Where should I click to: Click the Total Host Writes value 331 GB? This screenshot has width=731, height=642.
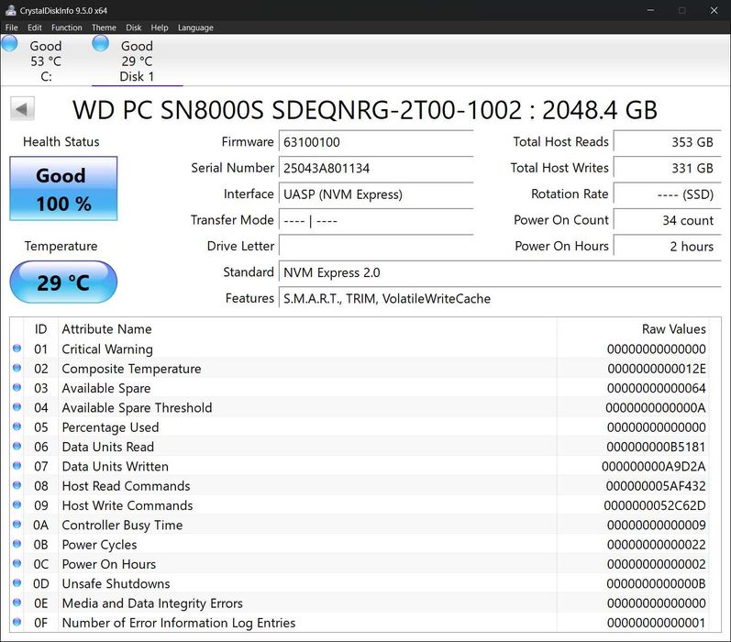coord(668,168)
